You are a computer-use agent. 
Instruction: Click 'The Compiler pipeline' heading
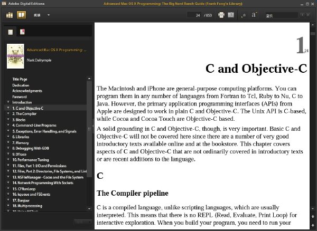pyautogui.click(x=133, y=193)
